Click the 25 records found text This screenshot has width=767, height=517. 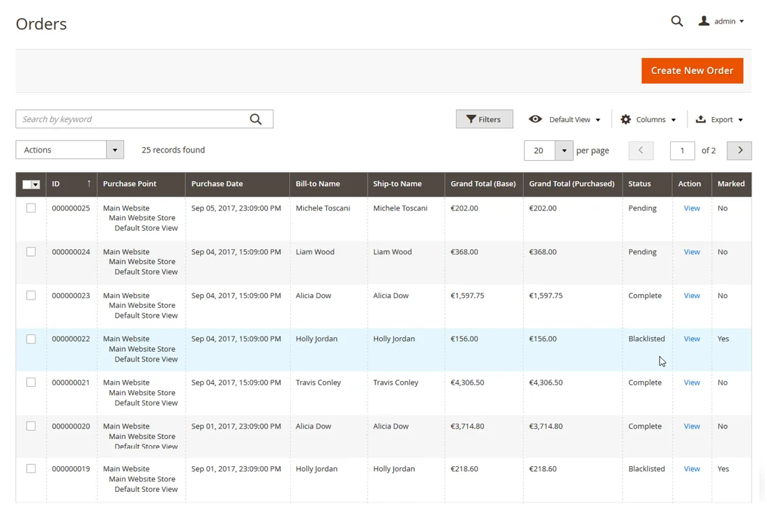pos(173,150)
